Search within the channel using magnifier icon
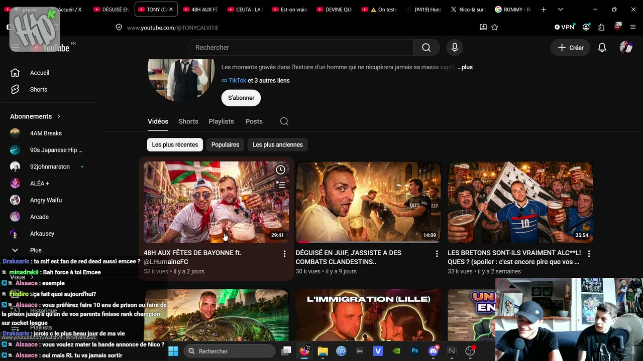Screen dimensions: 643x361 point(284,121)
